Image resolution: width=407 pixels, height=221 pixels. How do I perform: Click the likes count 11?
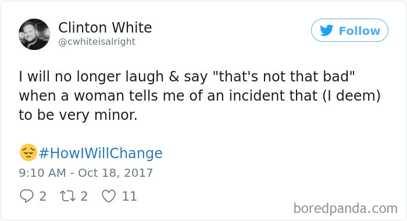pyautogui.click(x=130, y=197)
